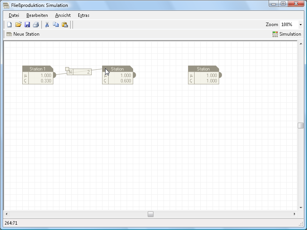307x230 pixels.
Task: Open the Ansicht menu
Action: (63, 15)
